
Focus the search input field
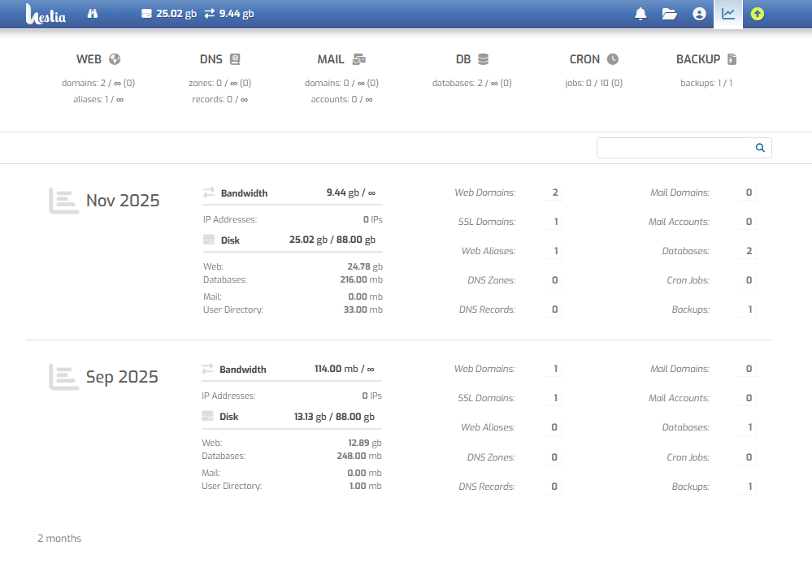click(675, 148)
